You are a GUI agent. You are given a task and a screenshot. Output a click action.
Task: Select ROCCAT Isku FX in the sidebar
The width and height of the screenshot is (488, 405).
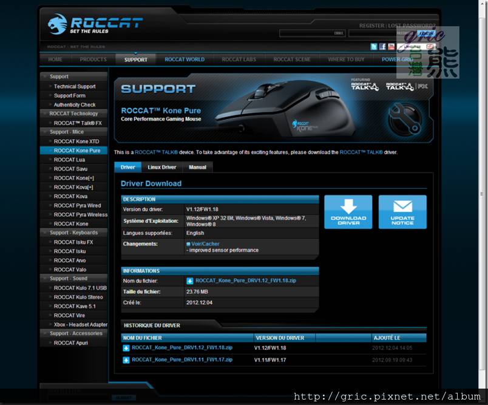73,242
